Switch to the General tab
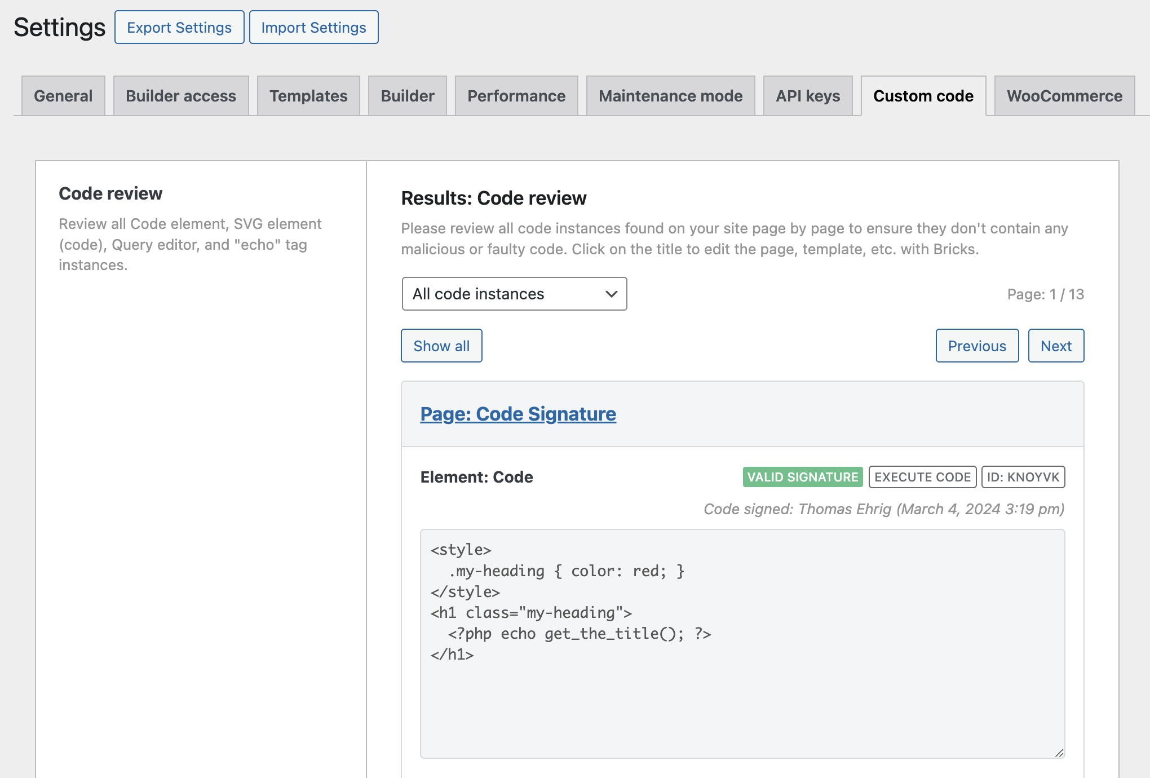 [x=63, y=96]
